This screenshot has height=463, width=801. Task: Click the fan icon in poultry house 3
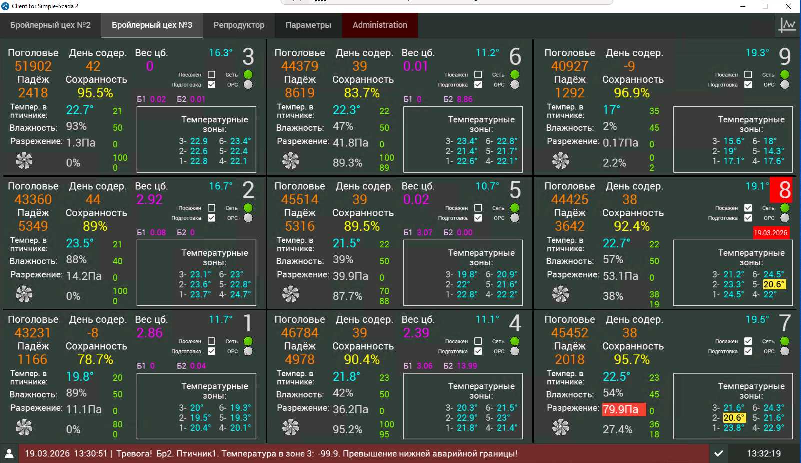(x=24, y=161)
